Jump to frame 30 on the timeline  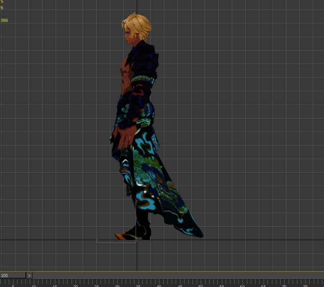tap(117, 283)
